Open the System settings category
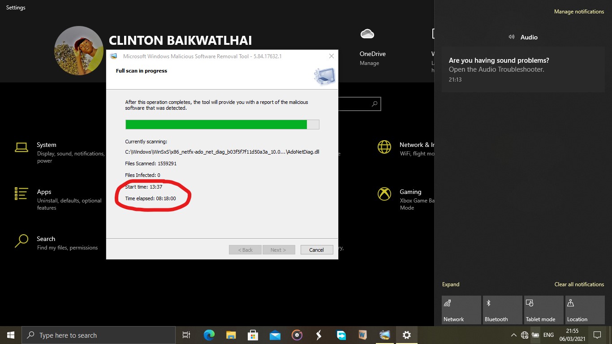Viewport: 612px width, 344px height. coord(46,145)
